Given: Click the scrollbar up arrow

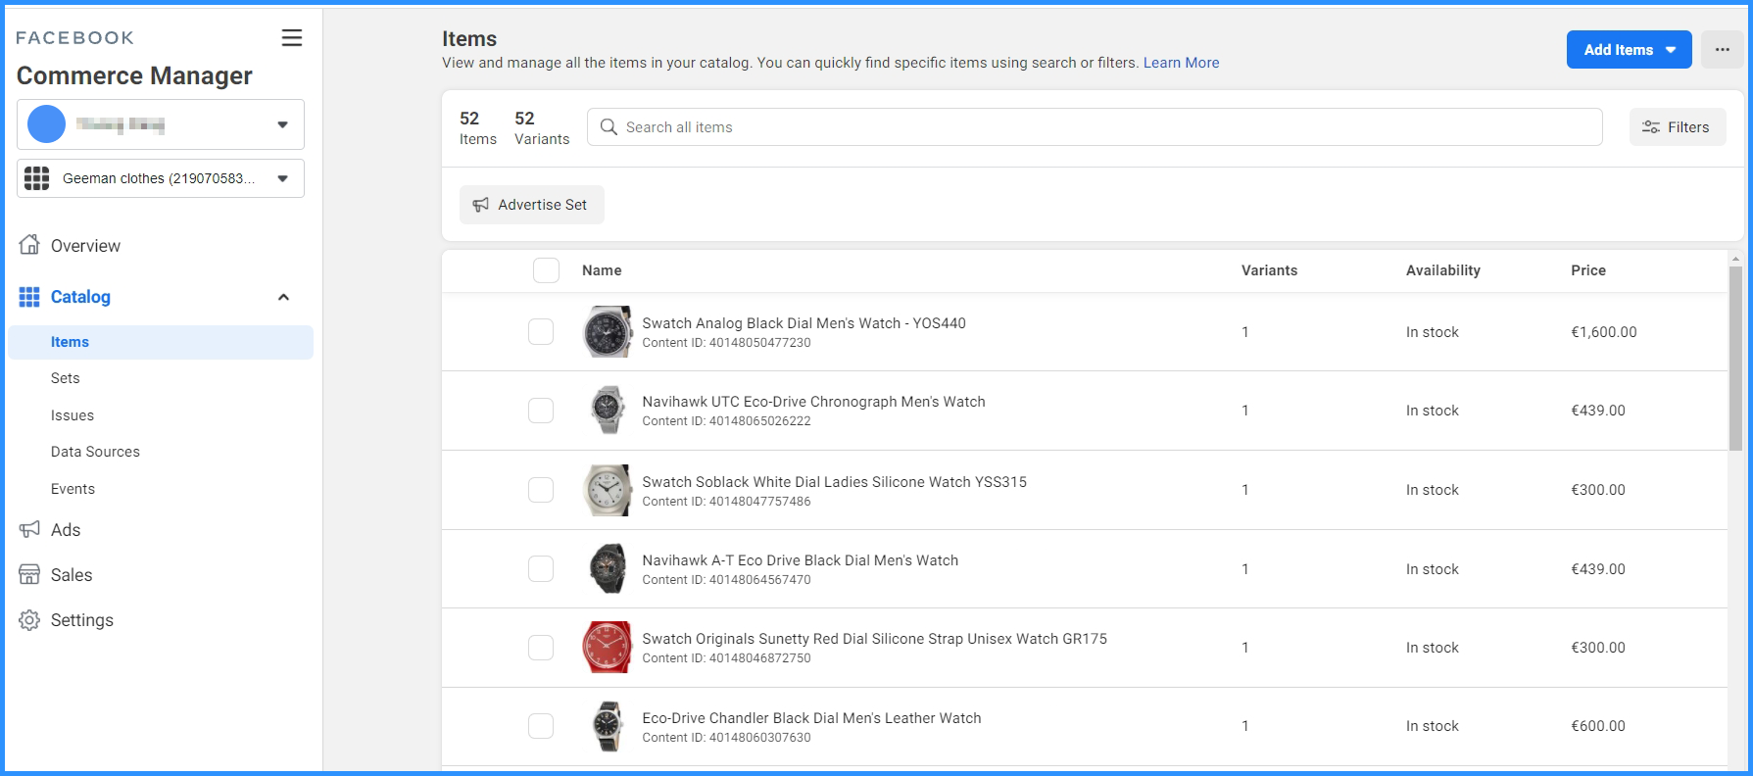Looking at the screenshot, I should [1735, 260].
